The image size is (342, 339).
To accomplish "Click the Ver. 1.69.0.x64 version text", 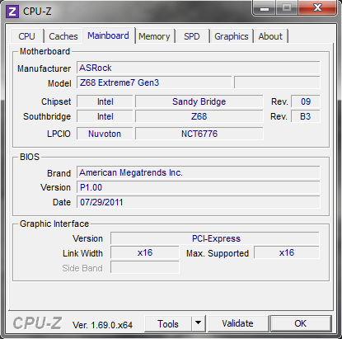I will (102, 325).
